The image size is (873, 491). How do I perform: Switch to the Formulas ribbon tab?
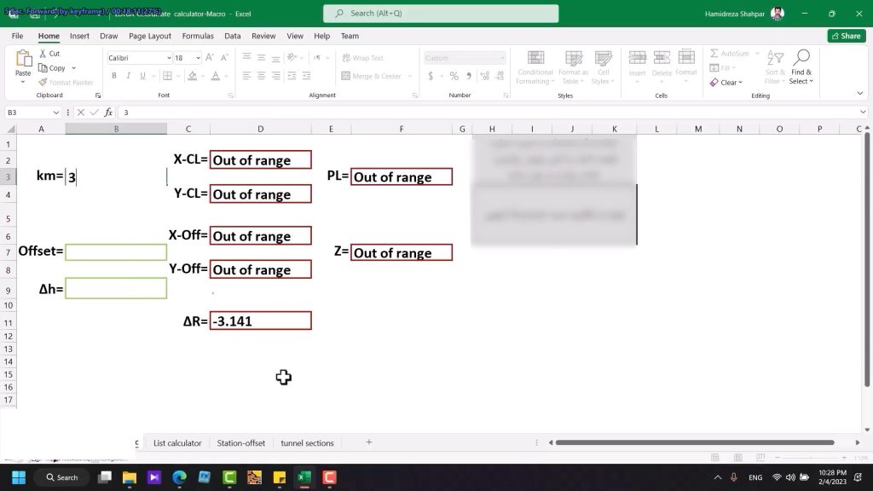(197, 36)
